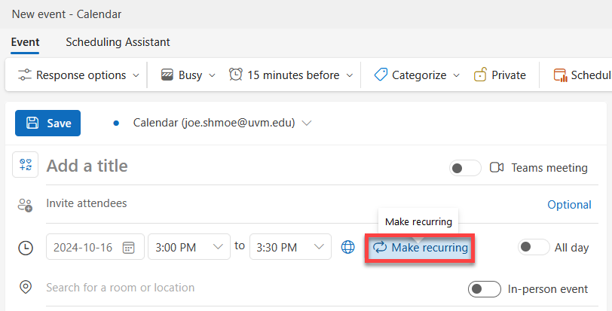Open the 3:30 PM end time dropdown
The height and width of the screenshot is (311, 612).
[290, 247]
